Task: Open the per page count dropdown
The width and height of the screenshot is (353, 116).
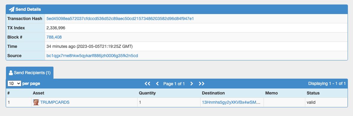Action: click(x=14, y=83)
